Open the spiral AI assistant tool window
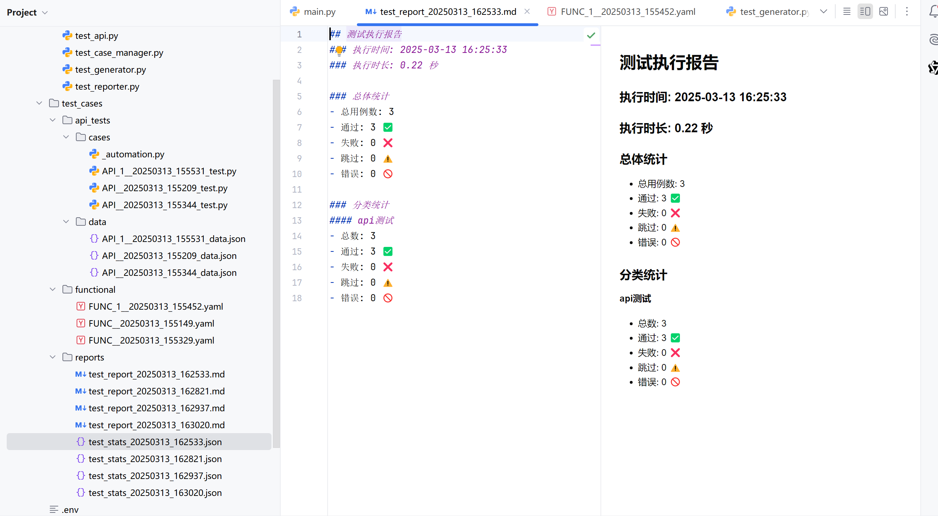The width and height of the screenshot is (938, 516). coord(933,39)
